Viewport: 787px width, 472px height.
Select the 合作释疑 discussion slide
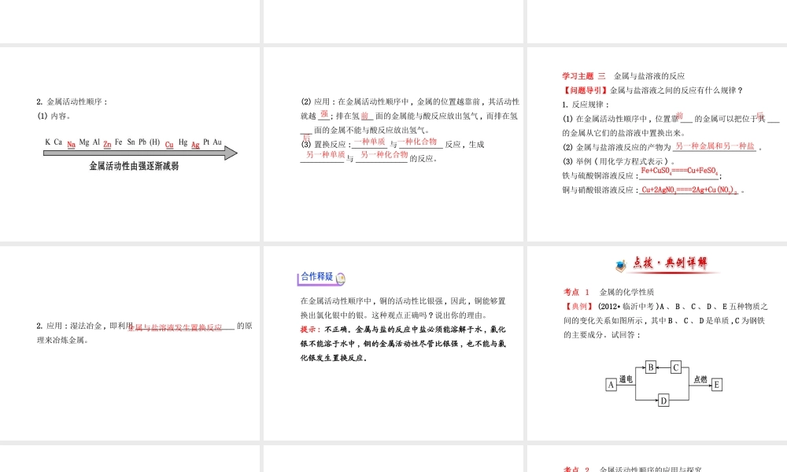coord(393,343)
